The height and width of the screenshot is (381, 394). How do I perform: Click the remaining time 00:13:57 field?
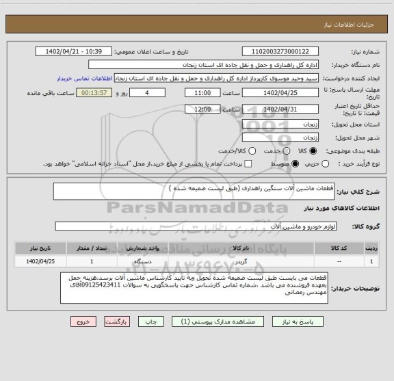[x=94, y=93]
